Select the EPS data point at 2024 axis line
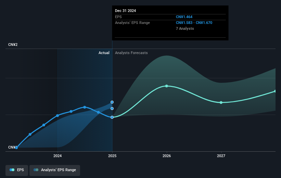 (x=58, y=116)
